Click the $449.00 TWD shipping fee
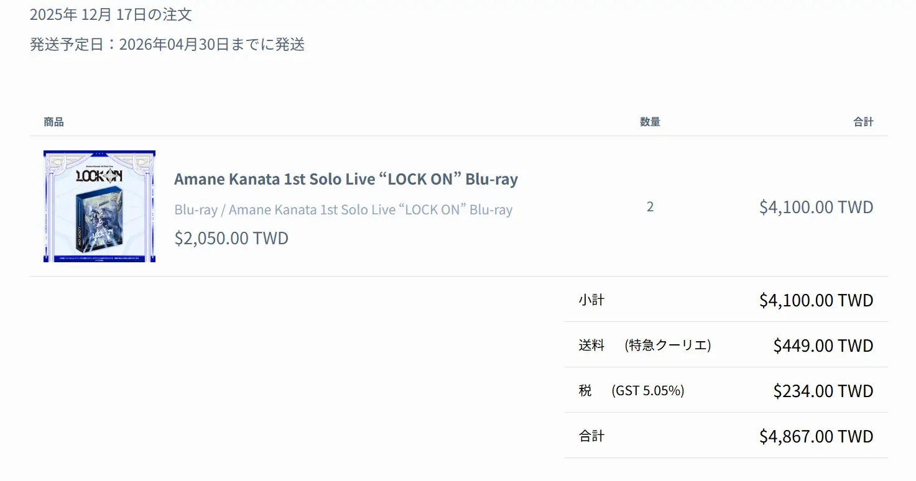The image size is (916, 481). coord(823,346)
